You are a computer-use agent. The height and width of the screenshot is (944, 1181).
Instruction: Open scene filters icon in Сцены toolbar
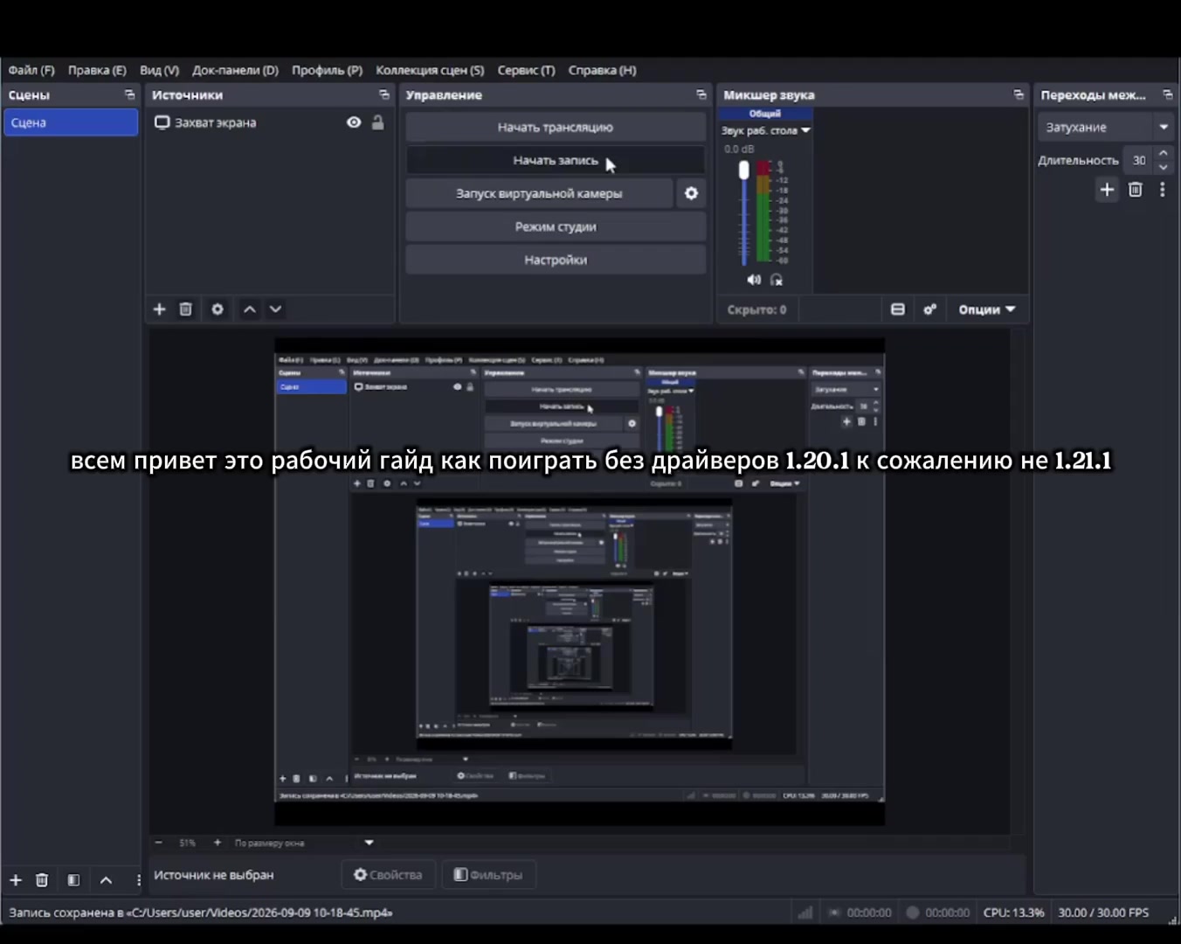(73, 880)
